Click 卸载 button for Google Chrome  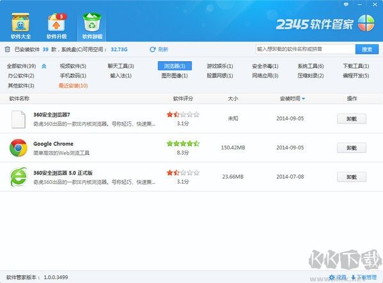[x=352, y=148]
